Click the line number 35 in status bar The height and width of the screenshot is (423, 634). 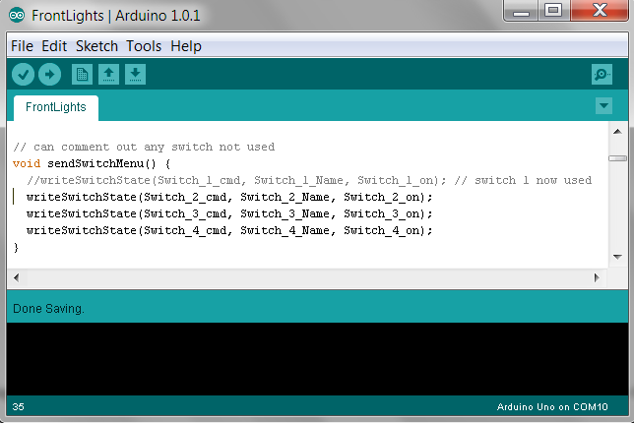[x=18, y=407]
